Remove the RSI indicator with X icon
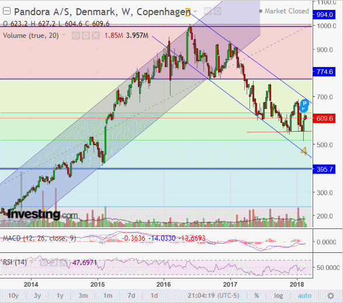 point(64,262)
